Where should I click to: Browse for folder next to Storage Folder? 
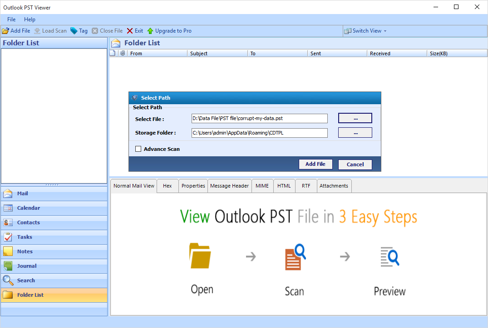coord(355,133)
